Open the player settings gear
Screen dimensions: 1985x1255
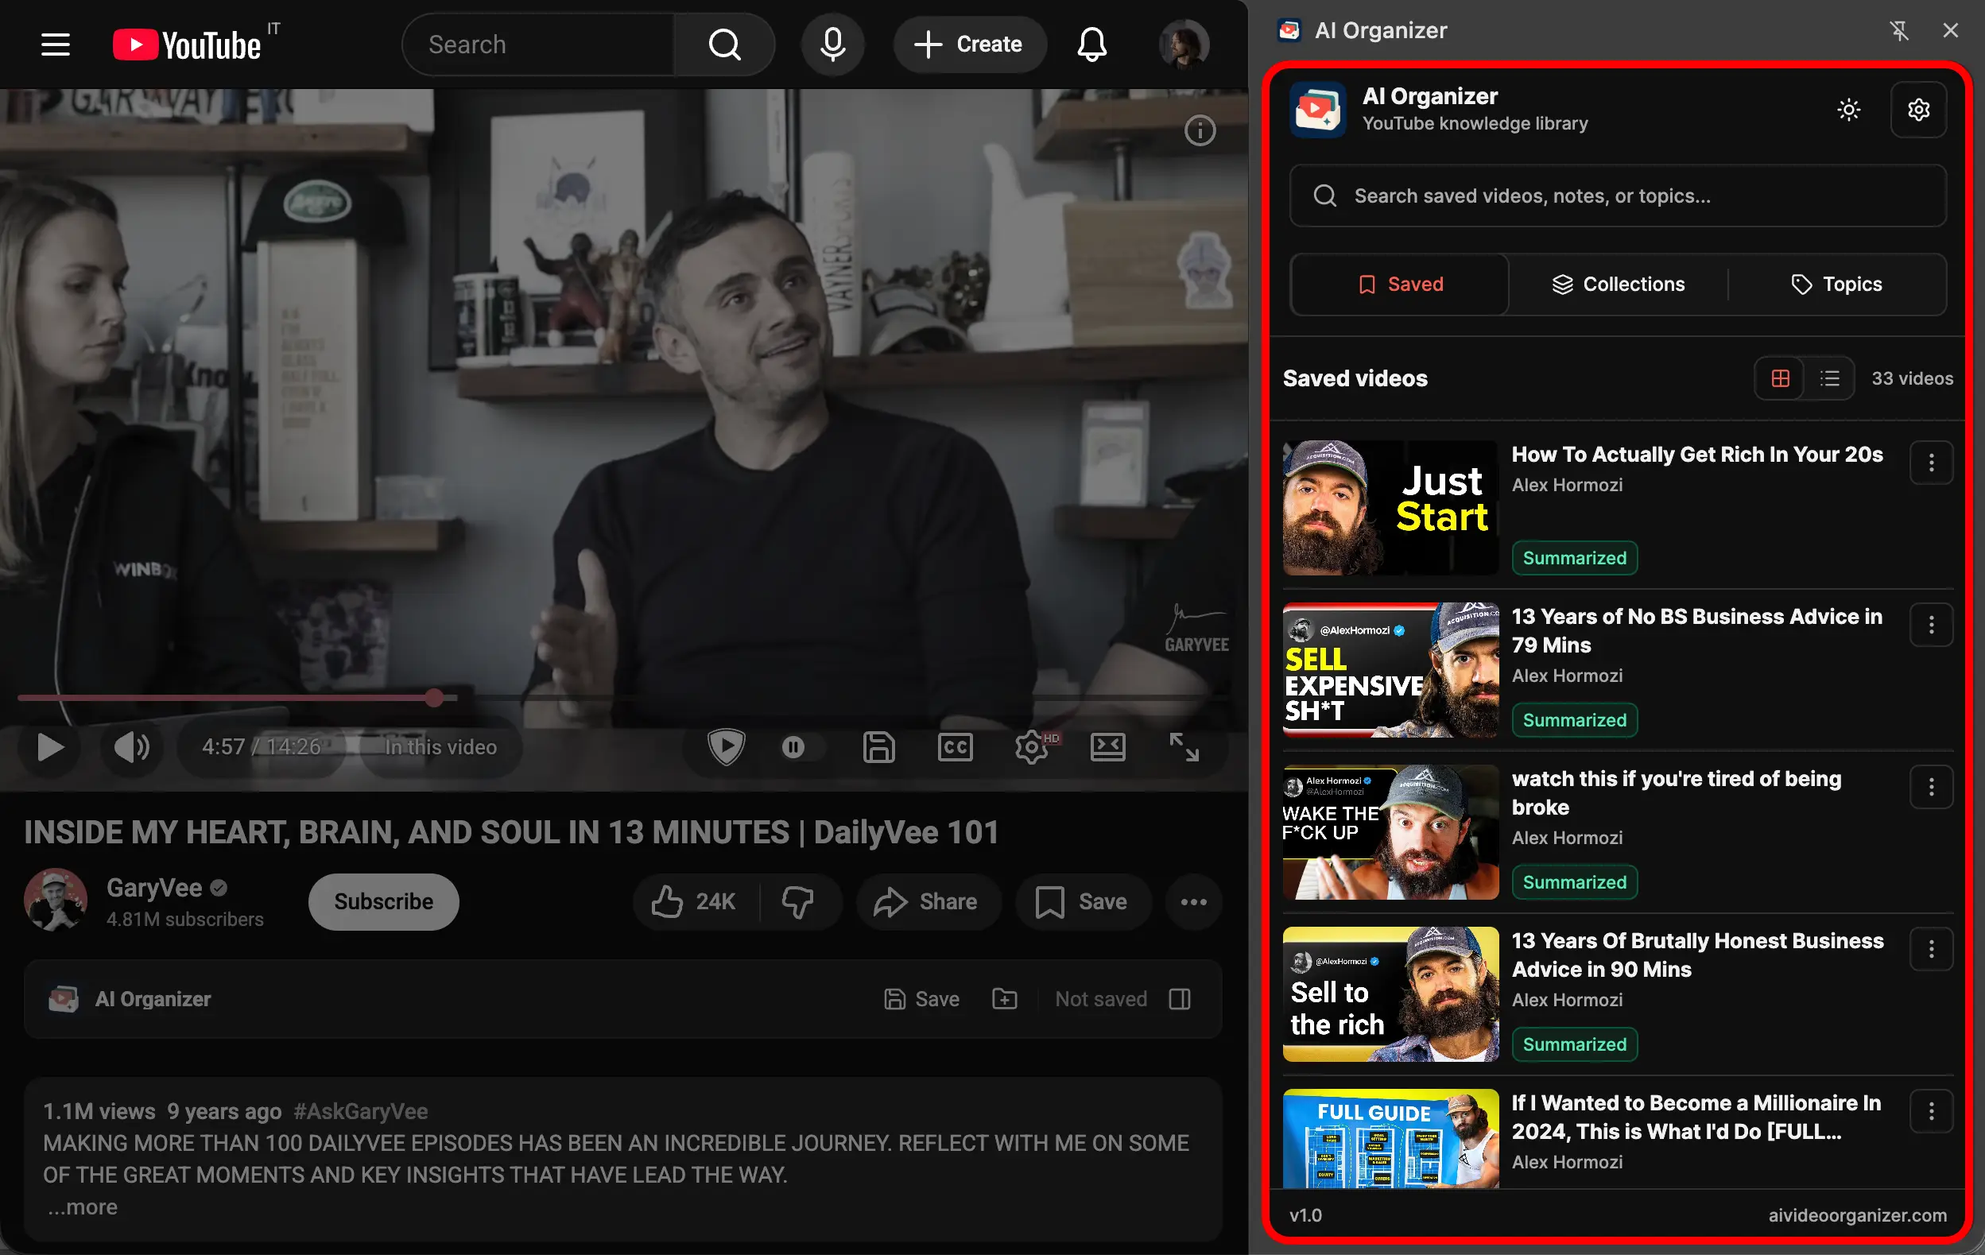coord(1033,746)
